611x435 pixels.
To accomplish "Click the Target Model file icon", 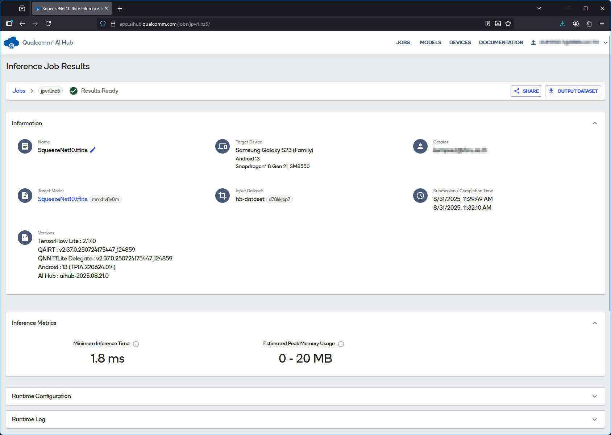I will coord(25,196).
